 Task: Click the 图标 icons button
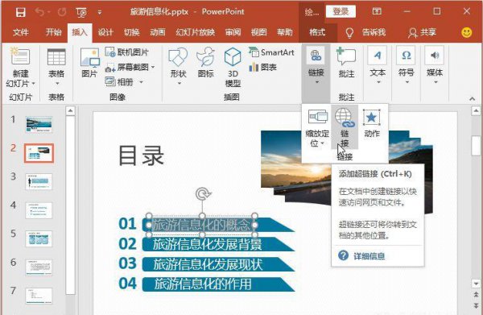pyautogui.click(x=206, y=62)
